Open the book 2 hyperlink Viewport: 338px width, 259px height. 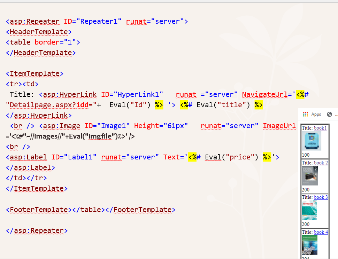[321, 163]
